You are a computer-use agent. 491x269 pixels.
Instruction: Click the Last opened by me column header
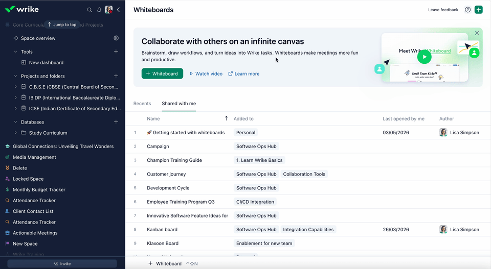click(404, 119)
